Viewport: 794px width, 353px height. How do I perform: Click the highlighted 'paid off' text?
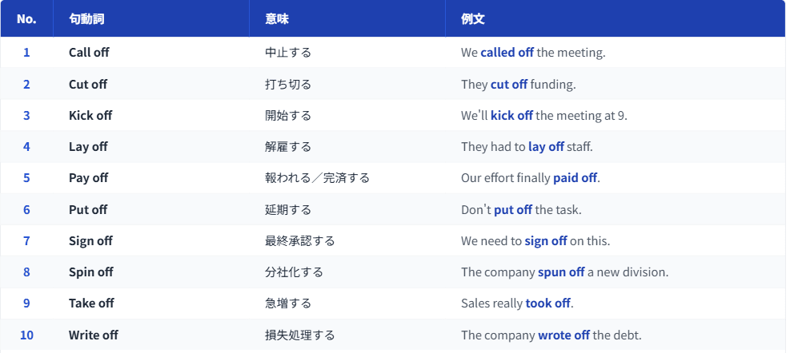575,178
